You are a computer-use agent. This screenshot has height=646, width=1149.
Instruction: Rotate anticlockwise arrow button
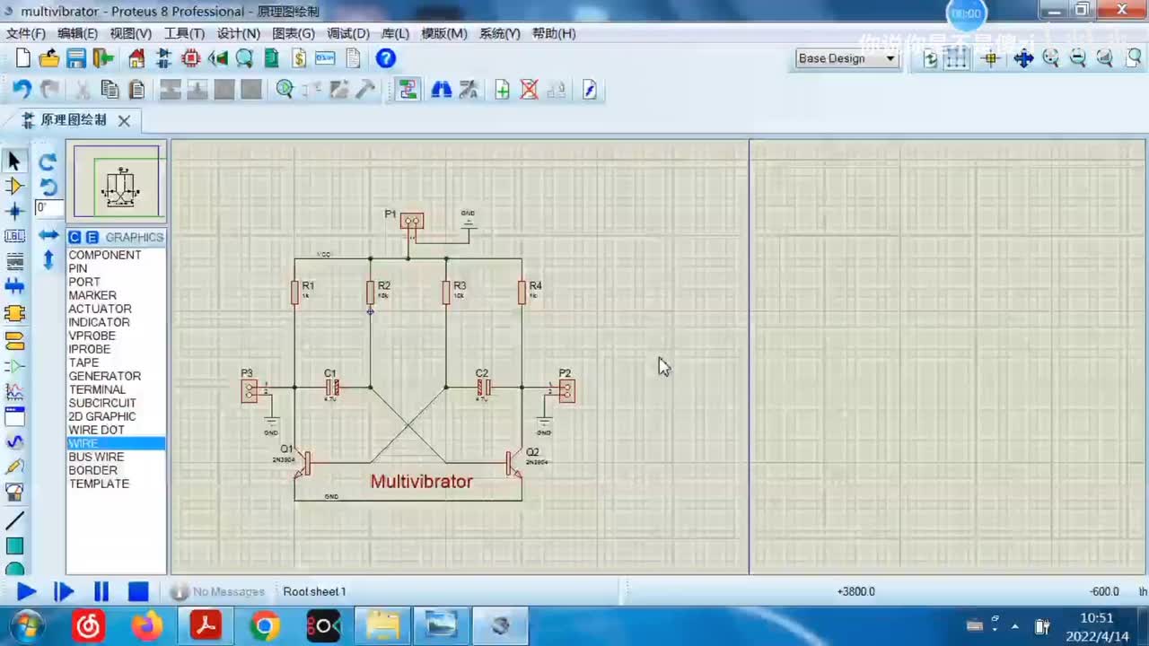coord(48,187)
